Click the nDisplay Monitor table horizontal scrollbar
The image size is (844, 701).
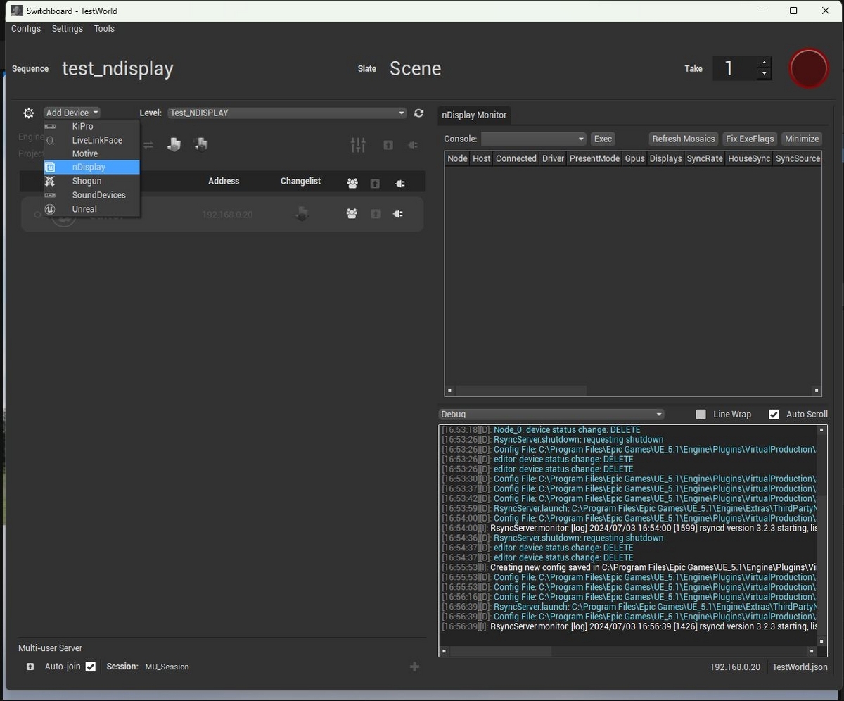tap(633, 391)
